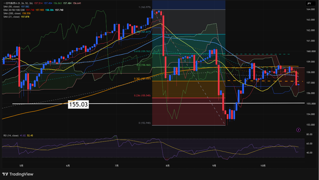Click the Fibonacci 0.5 (158.460) level label
Image resolution: width=319 pixels, height=180 pixels.
click(x=144, y=65)
